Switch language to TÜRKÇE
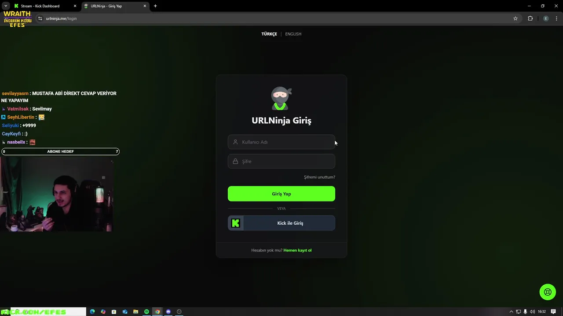Screen dimensions: 563x316 pos(269,34)
